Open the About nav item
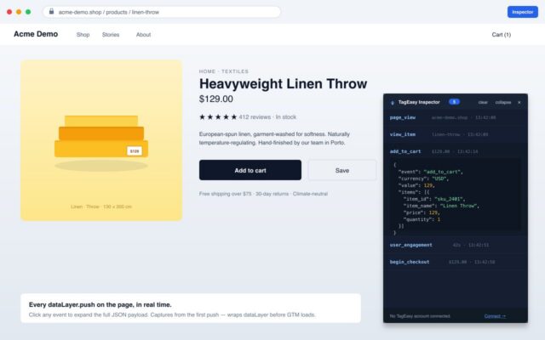 (143, 35)
